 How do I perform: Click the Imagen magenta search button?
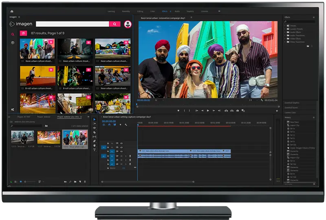(115, 24)
